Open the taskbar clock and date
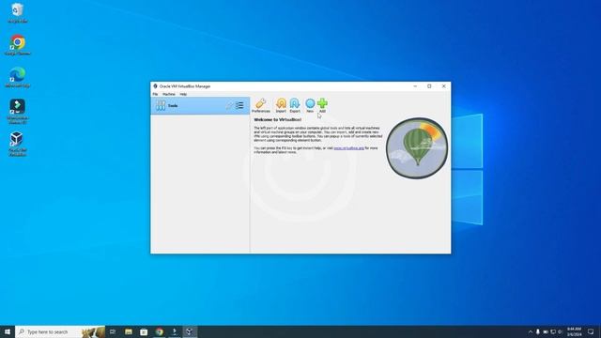This screenshot has width=601, height=338. point(574,331)
